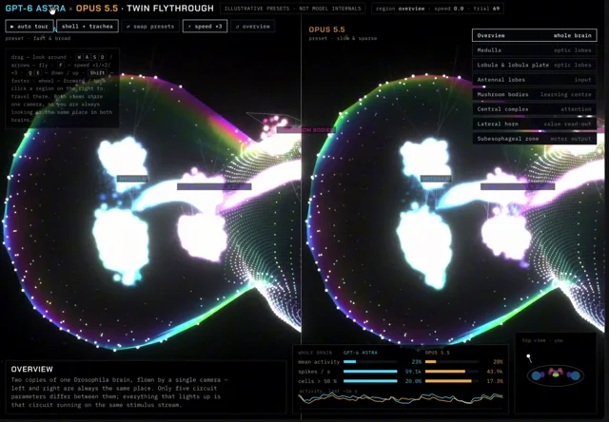Select Overview whole brain in region list
609x422 pixels.
(x=535, y=35)
